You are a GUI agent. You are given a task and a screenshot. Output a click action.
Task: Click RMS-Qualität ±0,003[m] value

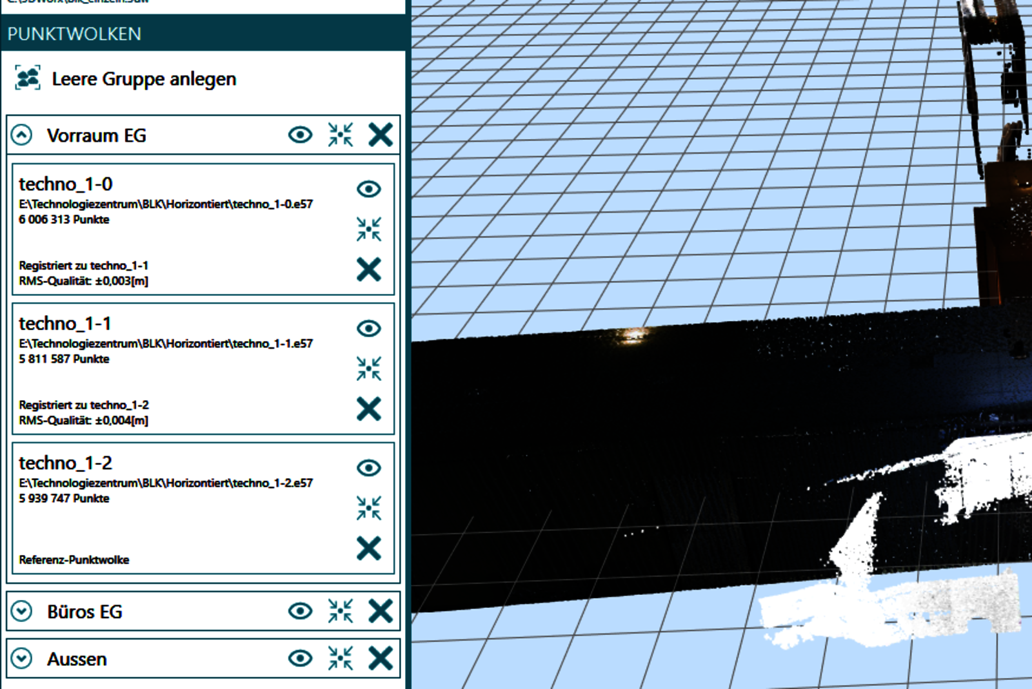pos(83,281)
